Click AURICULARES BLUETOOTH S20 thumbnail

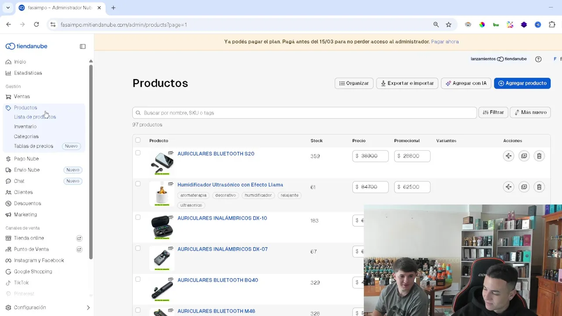point(162,163)
